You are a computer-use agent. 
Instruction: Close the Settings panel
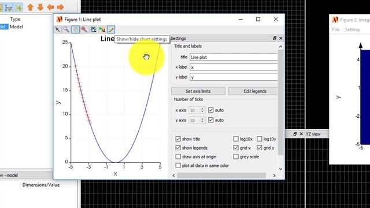coord(281,38)
